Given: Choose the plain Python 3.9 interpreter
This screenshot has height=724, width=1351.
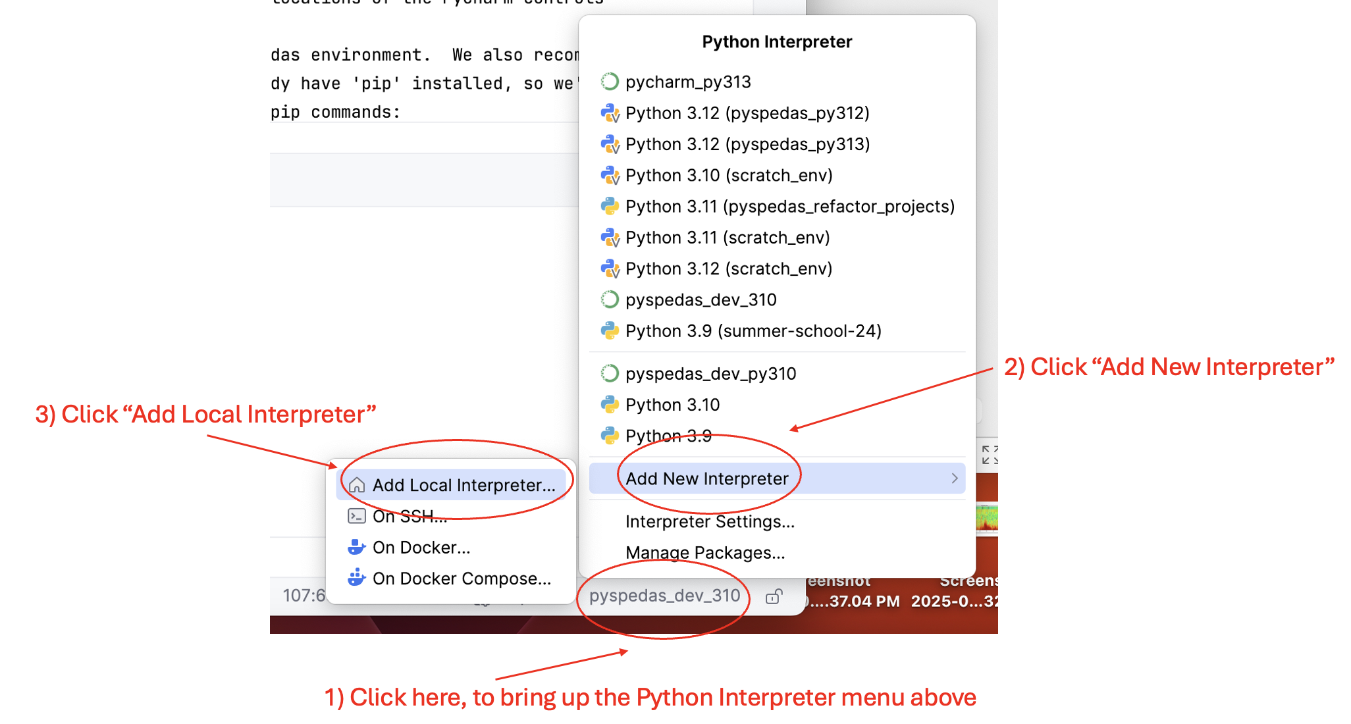Looking at the screenshot, I should click(777, 436).
